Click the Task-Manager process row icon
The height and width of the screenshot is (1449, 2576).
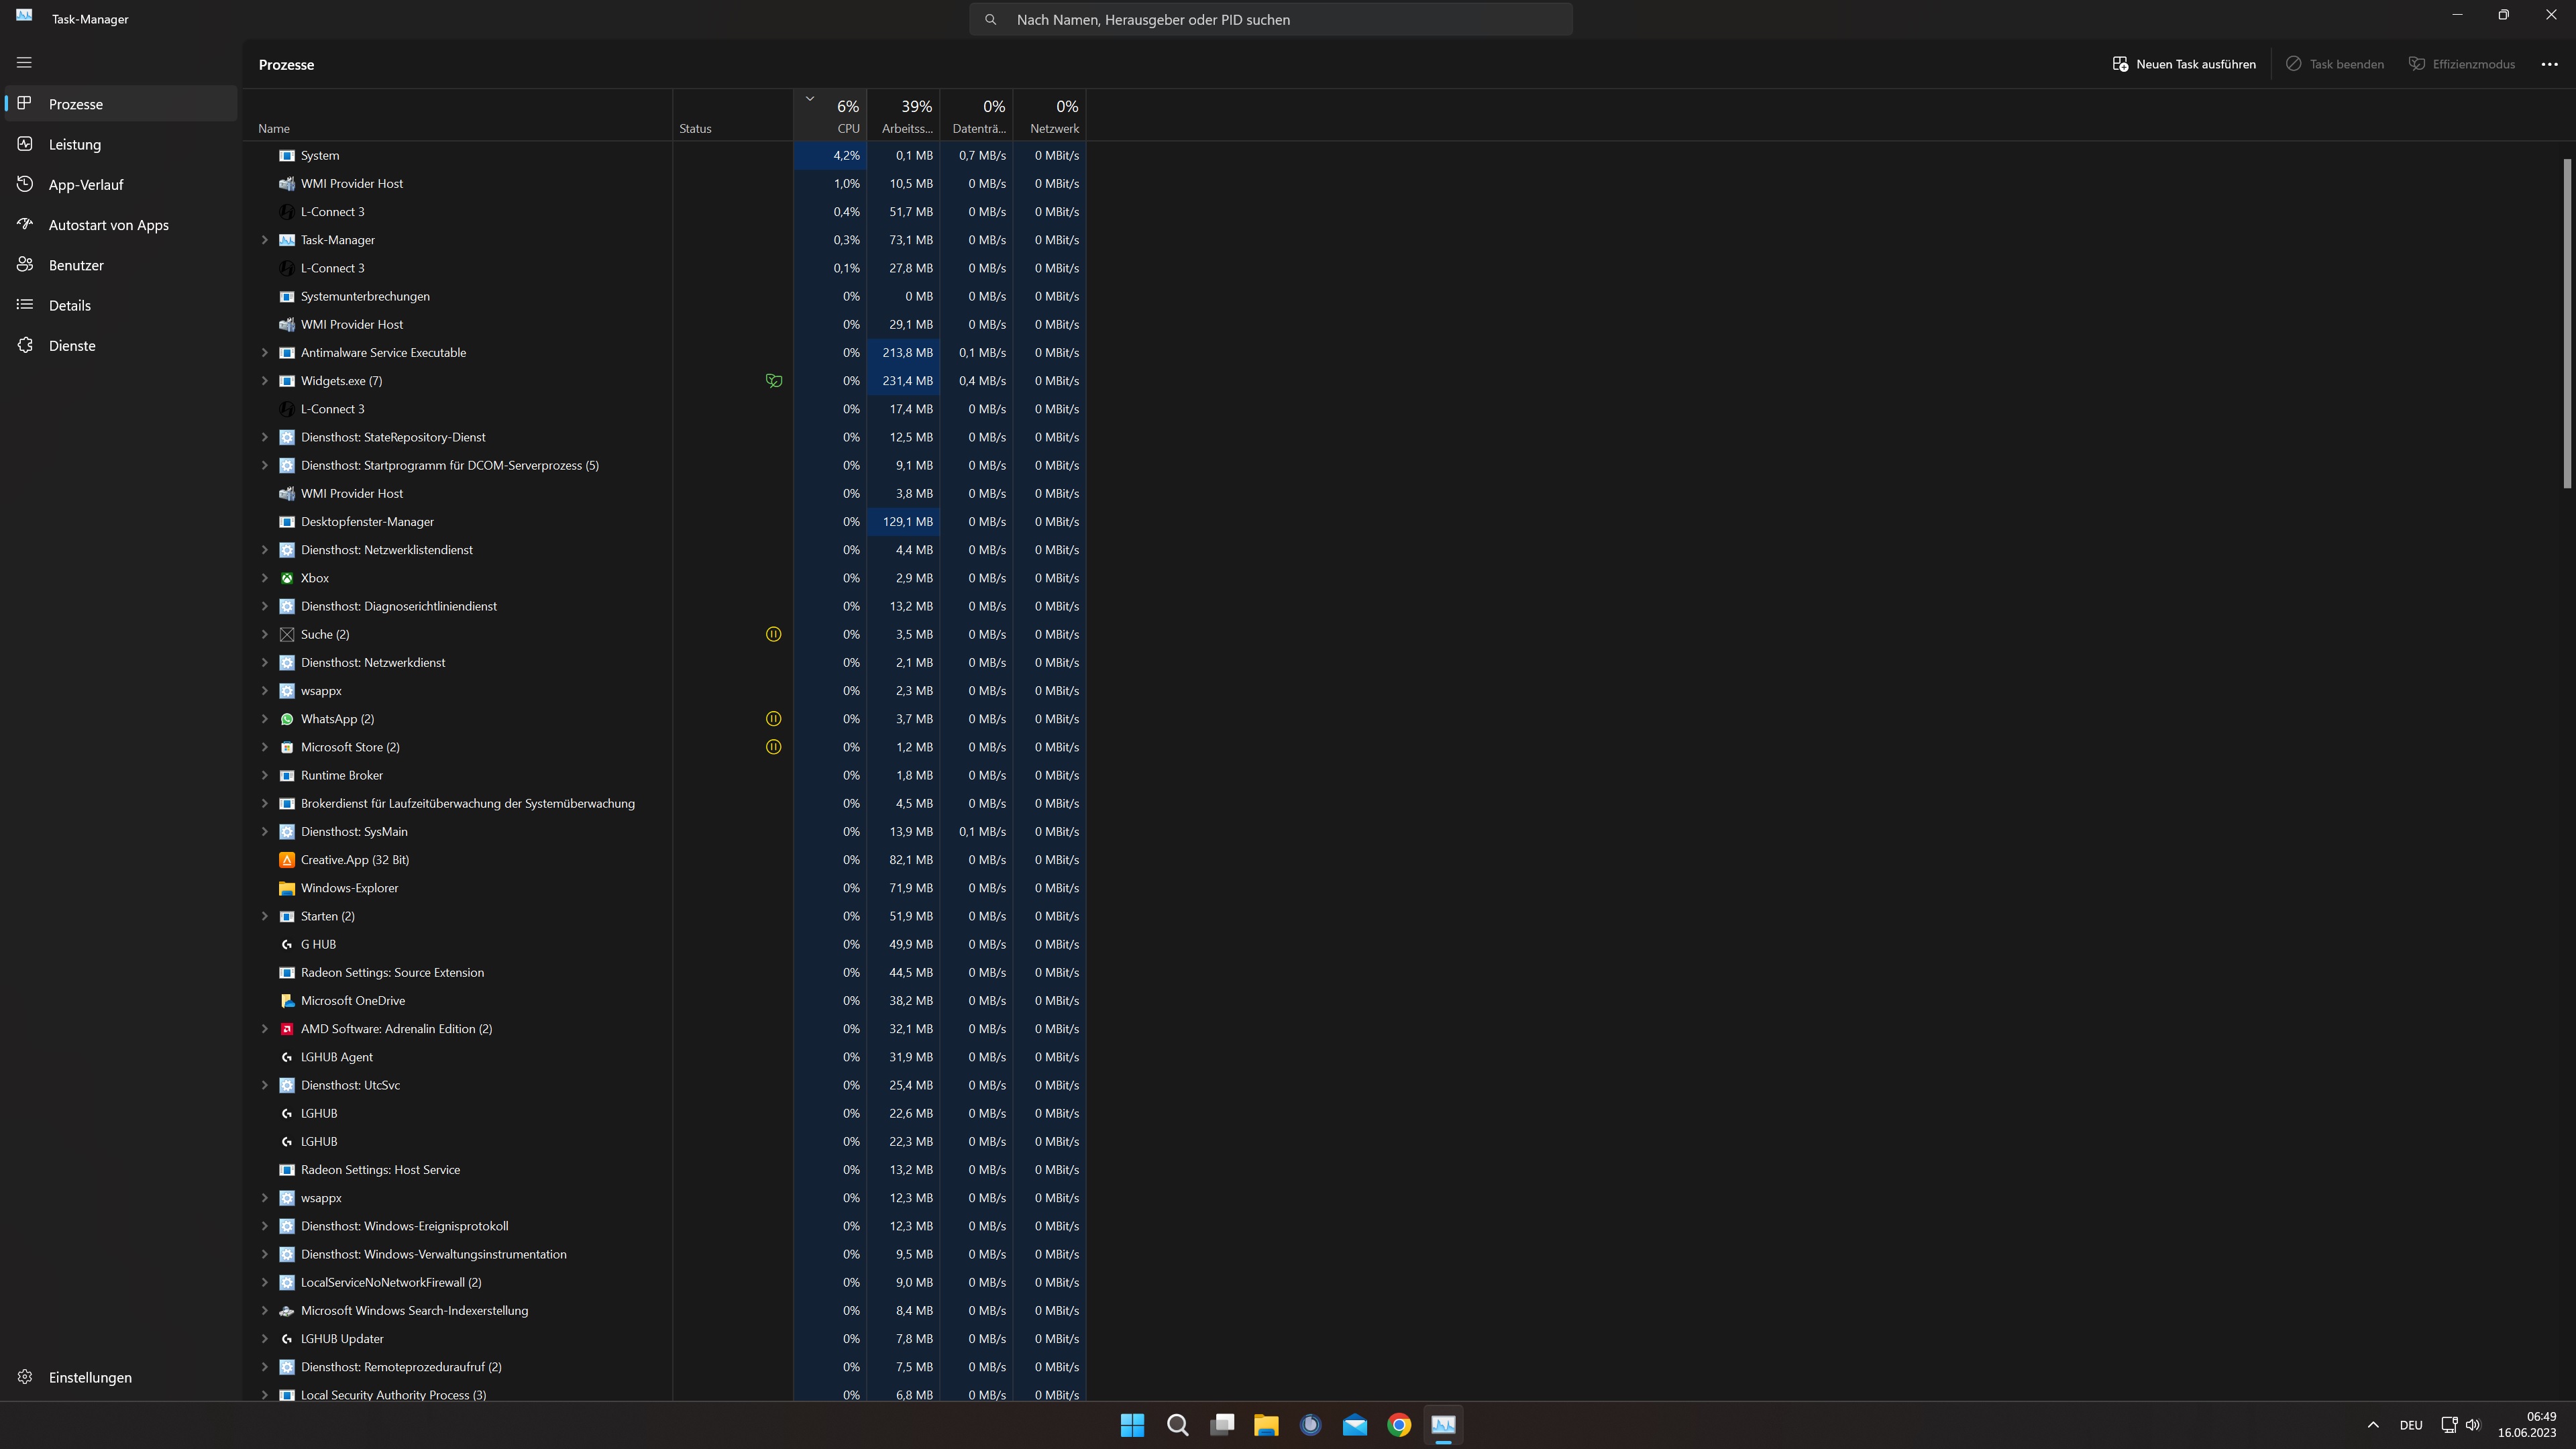click(287, 240)
